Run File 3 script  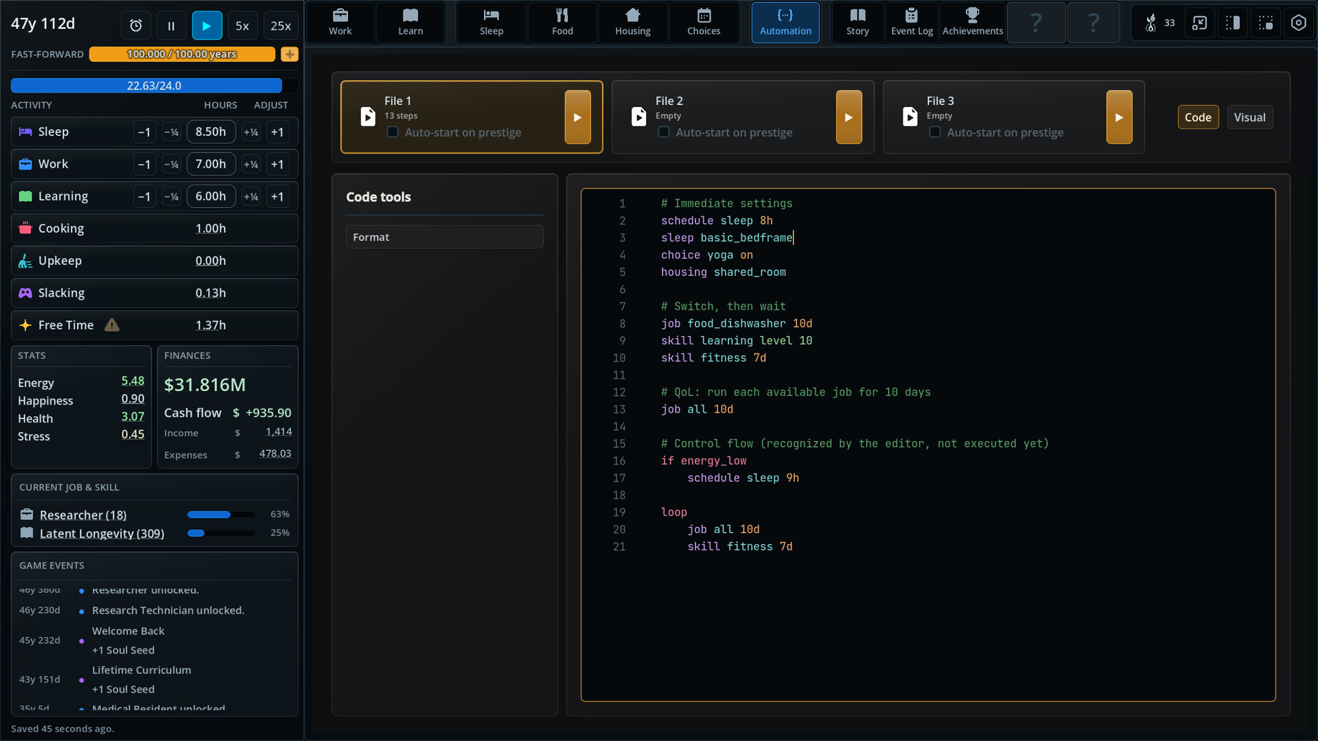pos(1119,117)
